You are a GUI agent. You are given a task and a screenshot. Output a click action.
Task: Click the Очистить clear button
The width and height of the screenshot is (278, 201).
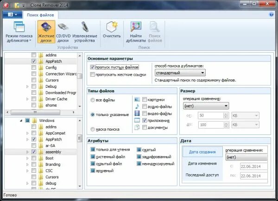pyautogui.click(x=112, y=30)
